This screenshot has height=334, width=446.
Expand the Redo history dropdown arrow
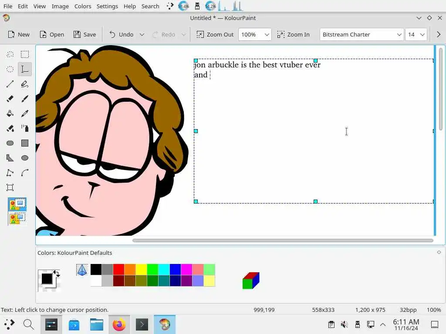[x=184, y=34]
